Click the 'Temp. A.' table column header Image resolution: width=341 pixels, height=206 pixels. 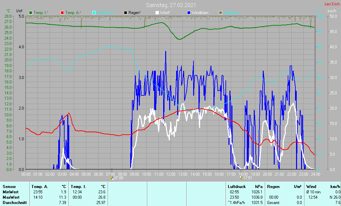(x=40, y=187)
